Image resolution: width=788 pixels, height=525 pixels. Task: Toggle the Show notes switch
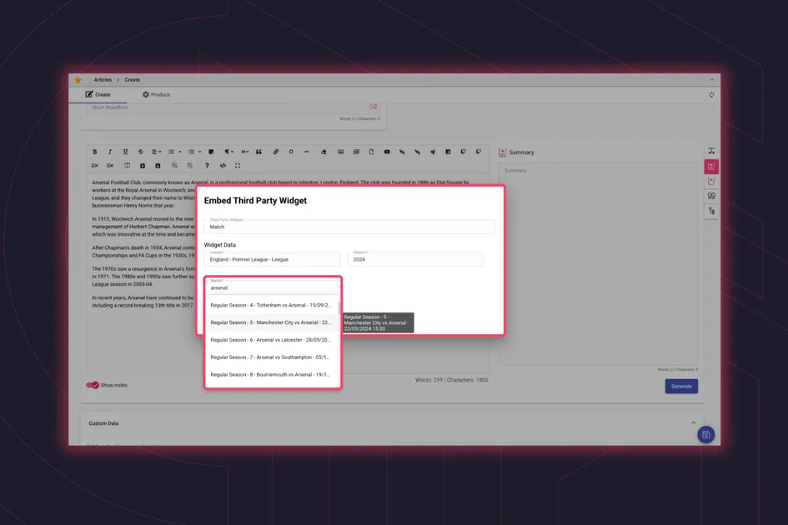(x=93, y=385)
